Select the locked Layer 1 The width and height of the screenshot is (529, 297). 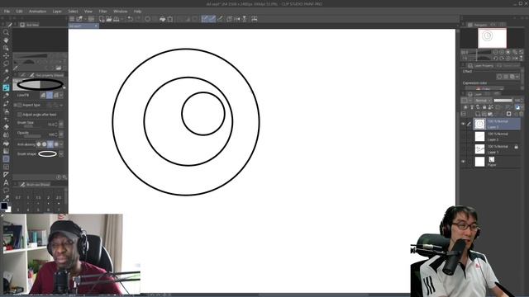coord(497,148)
